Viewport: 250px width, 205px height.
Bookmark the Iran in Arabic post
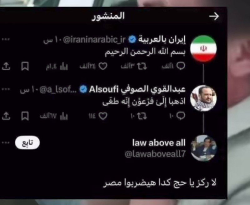tap(25, 66)
